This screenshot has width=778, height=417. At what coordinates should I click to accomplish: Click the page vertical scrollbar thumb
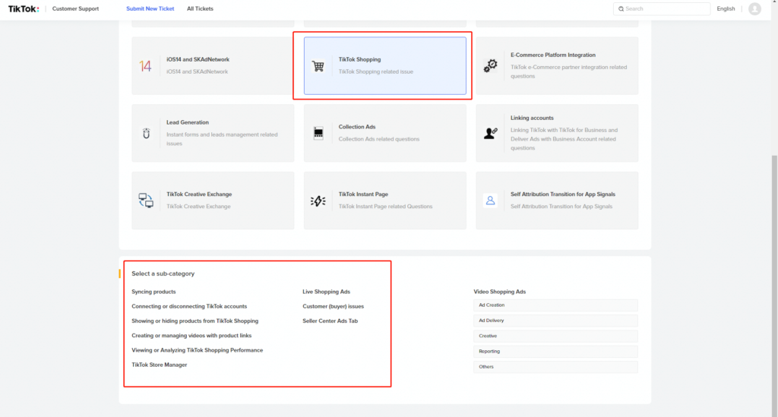774,285
